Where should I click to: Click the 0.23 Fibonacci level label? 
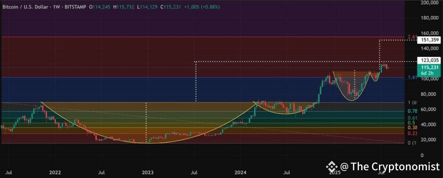point(412,134)
